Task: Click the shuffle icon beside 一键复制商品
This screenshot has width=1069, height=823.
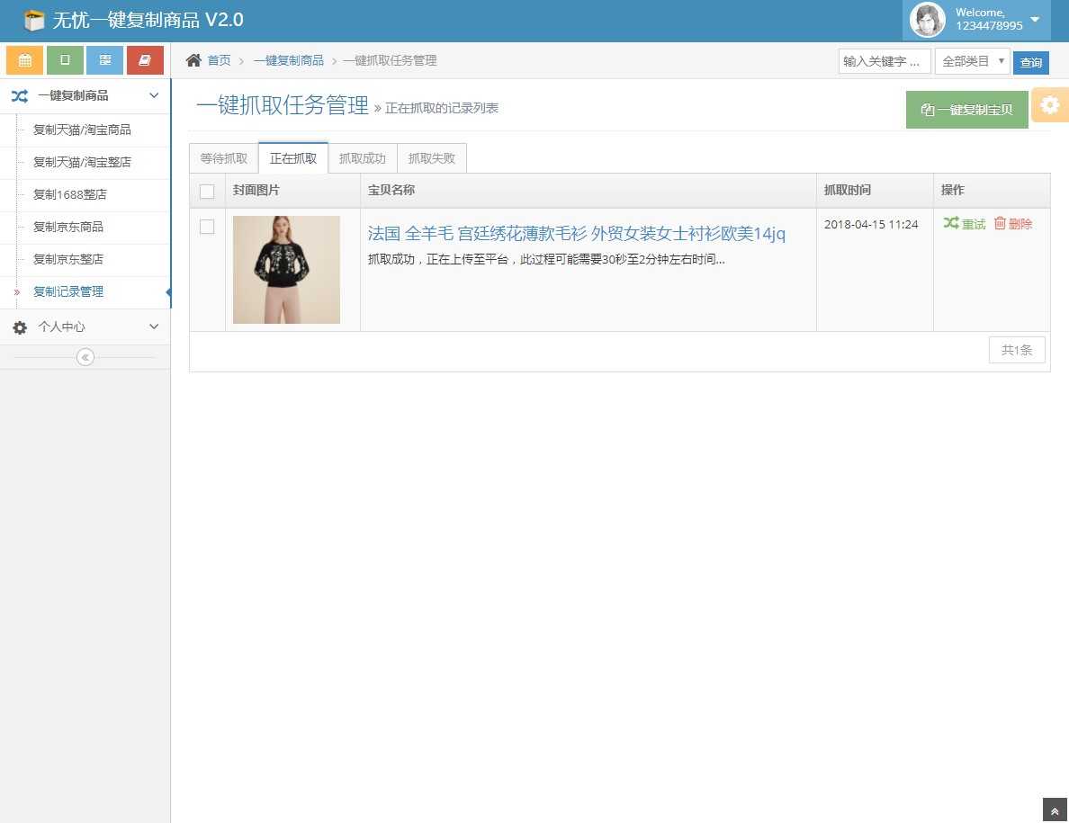Action: (19, 96)
